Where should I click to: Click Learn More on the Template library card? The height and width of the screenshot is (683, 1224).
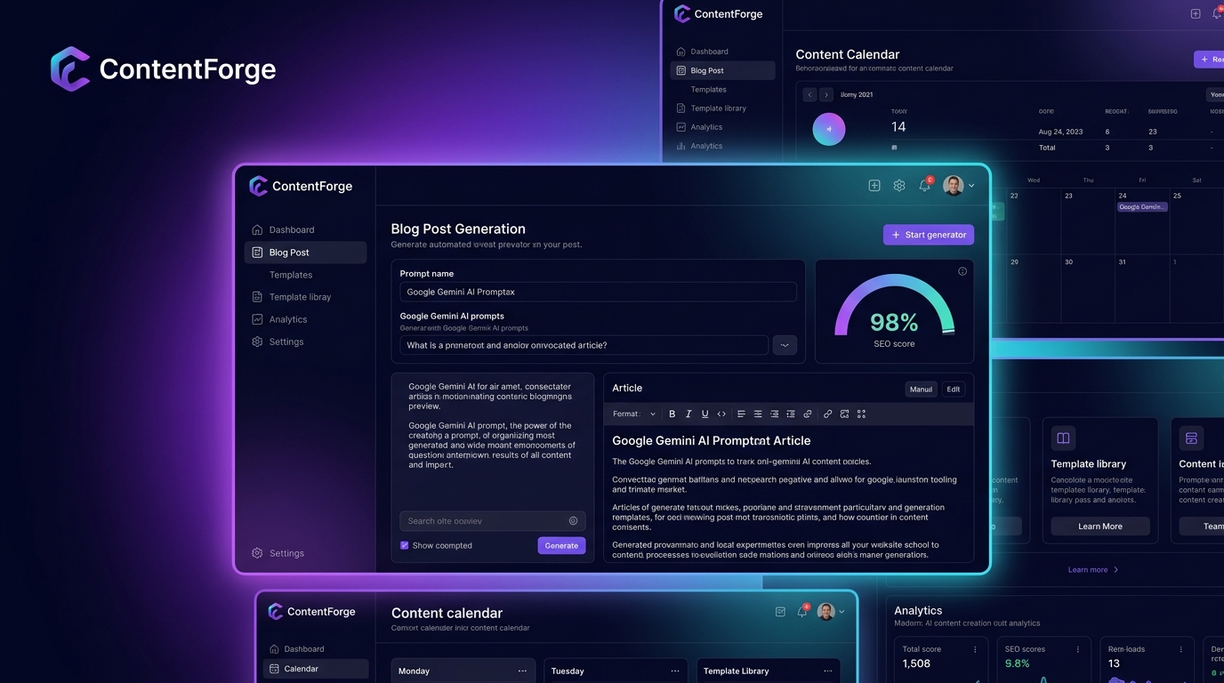[x=1100, y=526]
